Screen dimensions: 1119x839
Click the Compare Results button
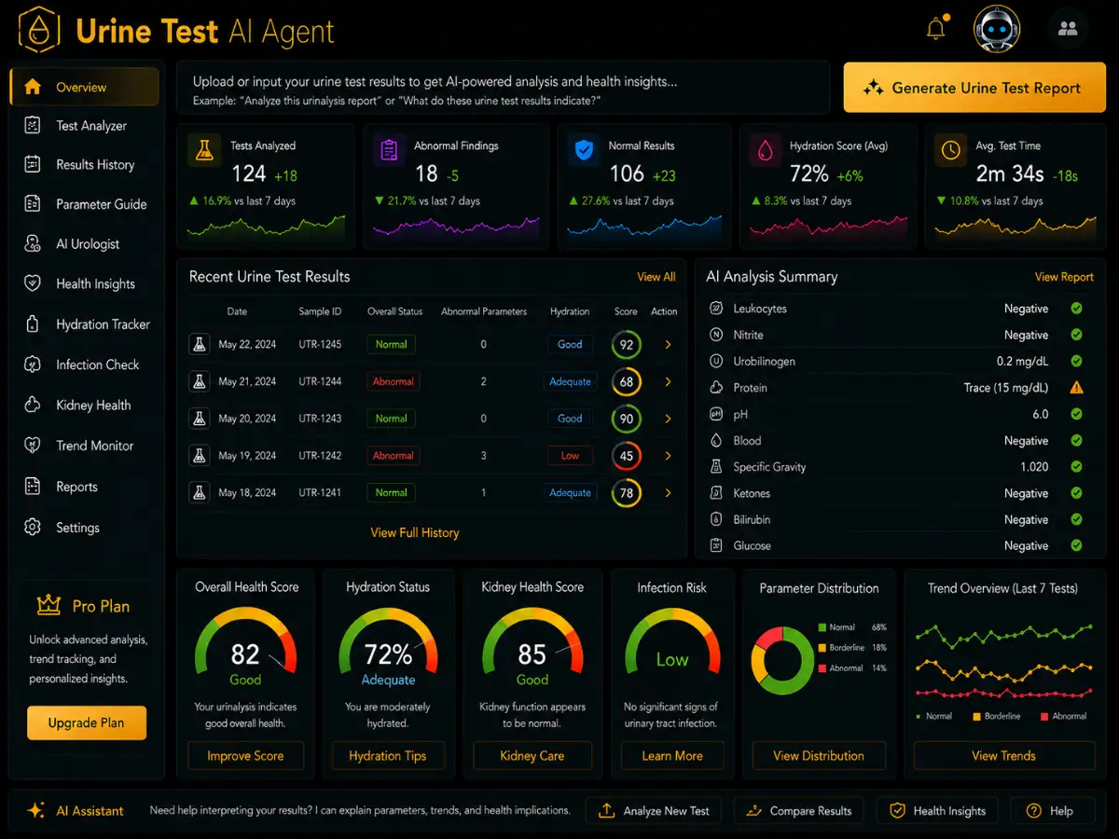click(x=798, y=811)
